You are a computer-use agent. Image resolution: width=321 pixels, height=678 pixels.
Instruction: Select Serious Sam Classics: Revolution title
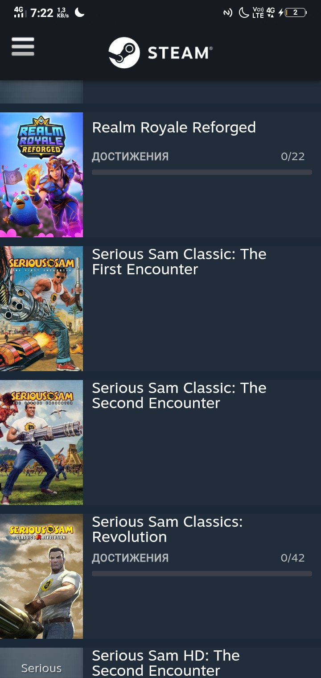coord(167,529)
